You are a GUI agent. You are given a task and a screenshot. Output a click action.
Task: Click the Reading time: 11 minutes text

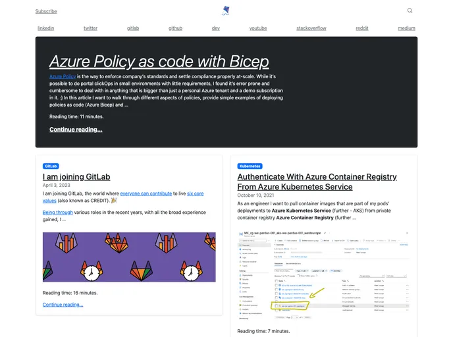pyautogui.click(x=76, y=117)
